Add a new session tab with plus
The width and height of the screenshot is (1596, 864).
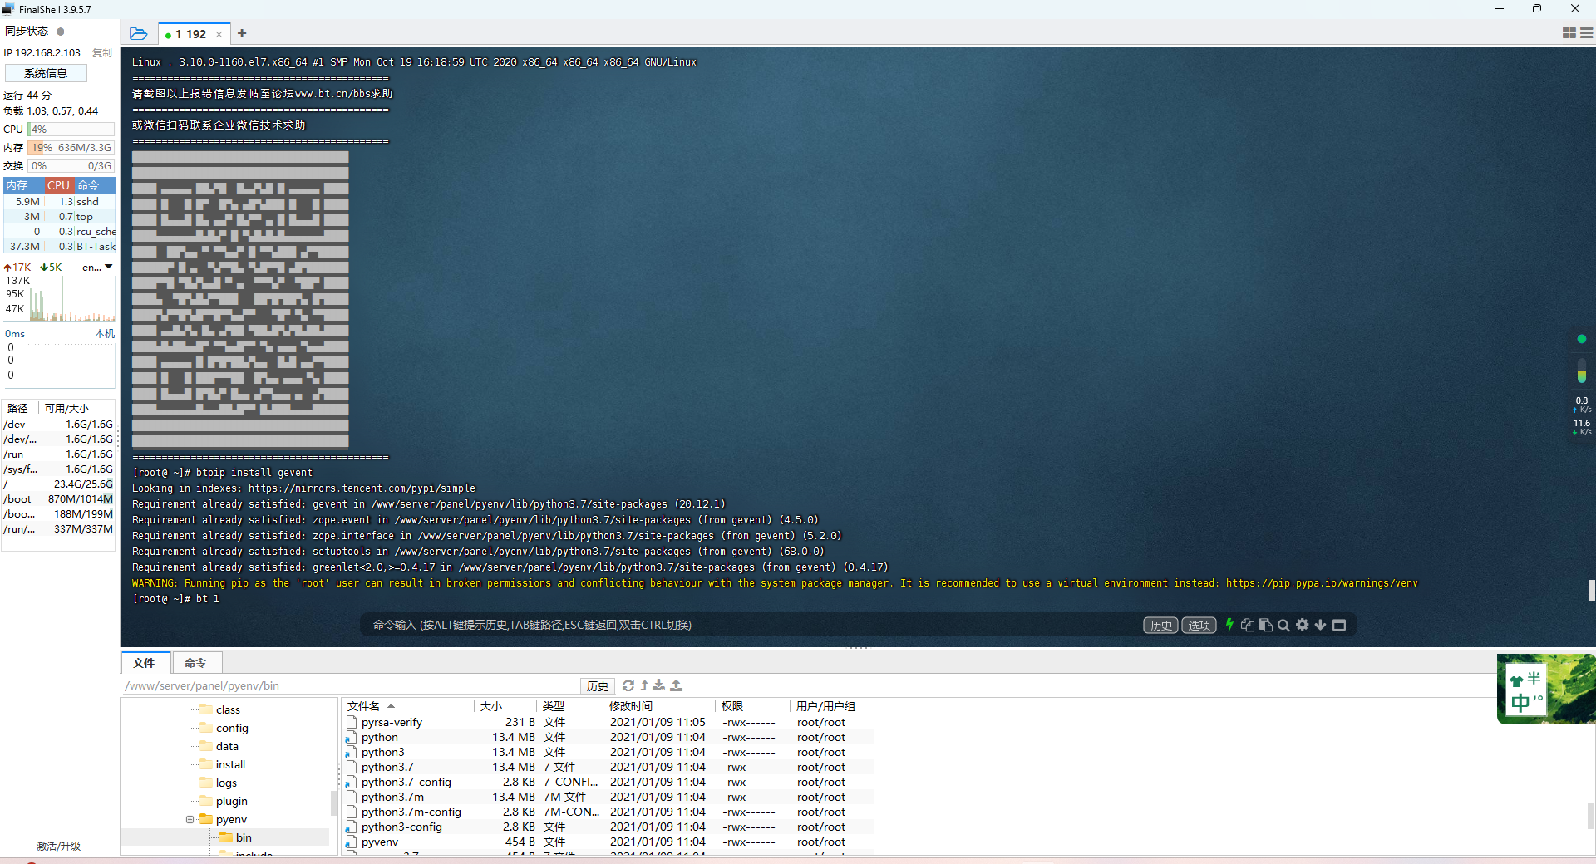[x=242, y=33]
